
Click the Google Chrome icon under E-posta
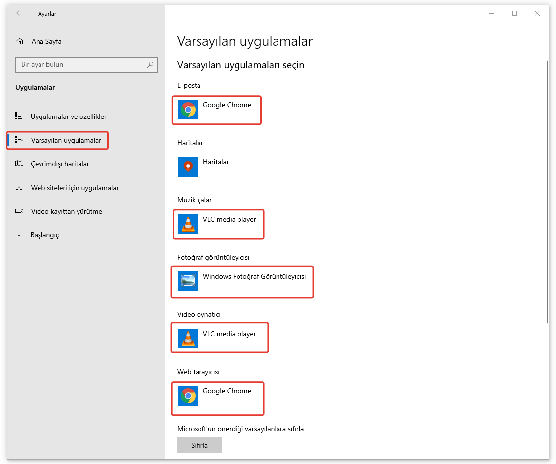pyautogui.click(x=188, y=110)
